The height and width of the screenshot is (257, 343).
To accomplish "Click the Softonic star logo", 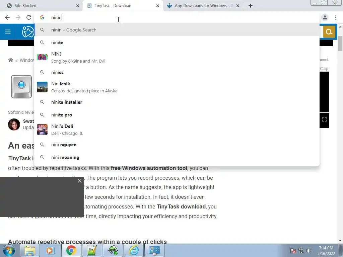I will [x=28, y=32].
